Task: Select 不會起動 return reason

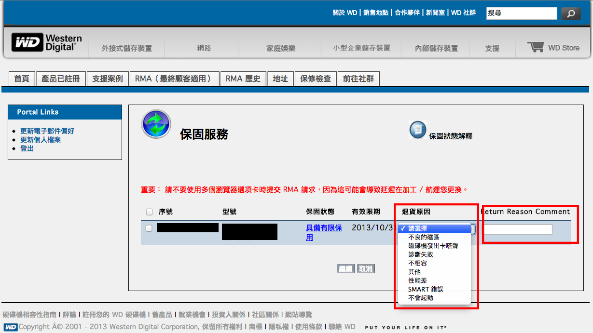Action: [x=434, y=298]
